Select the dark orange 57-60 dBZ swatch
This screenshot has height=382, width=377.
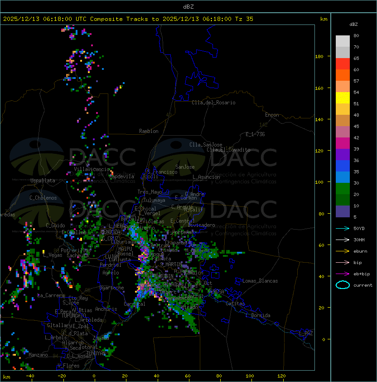(x=343, y=75)
